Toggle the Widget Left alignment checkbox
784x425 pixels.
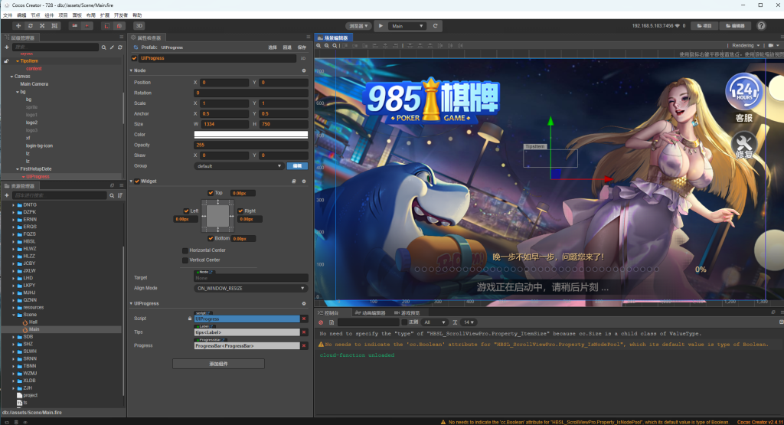tap(186, 211)
